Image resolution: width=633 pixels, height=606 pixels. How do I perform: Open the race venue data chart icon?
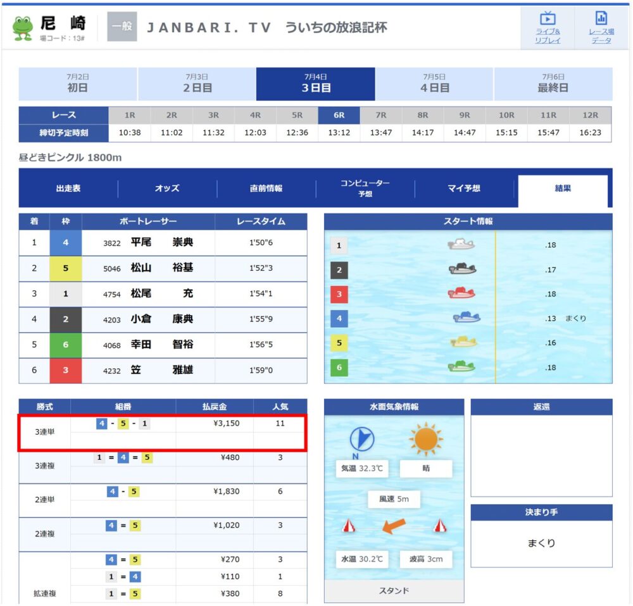pos(601,18)
